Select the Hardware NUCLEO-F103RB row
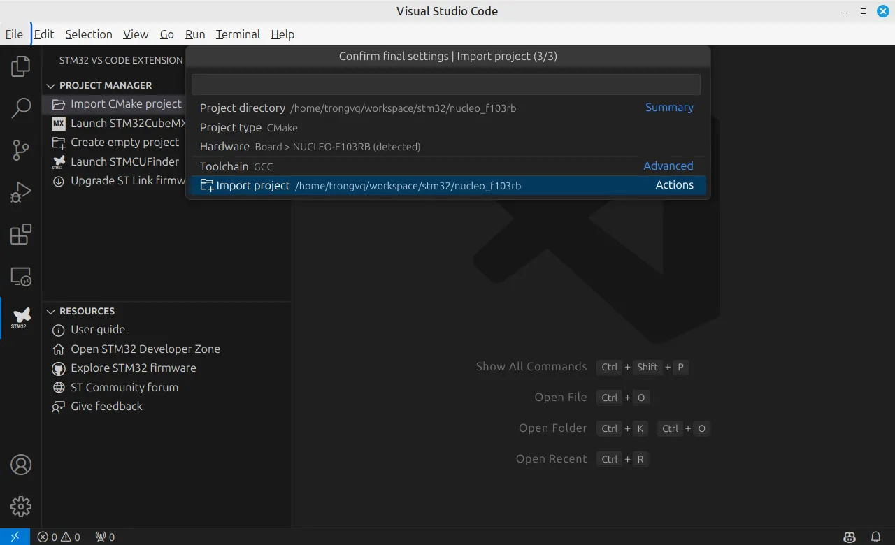This screenshot has height=545, width=895. pos(447,147)
